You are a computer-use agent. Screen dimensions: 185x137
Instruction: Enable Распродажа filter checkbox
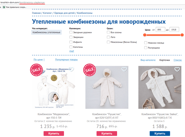tap(146, 48)
